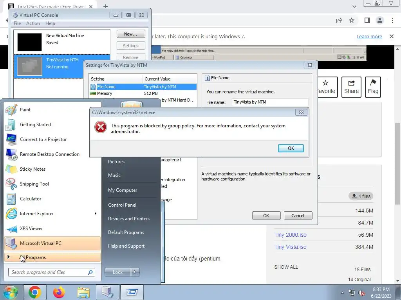Open Chrome from the taskbar

tap(35, 292)
